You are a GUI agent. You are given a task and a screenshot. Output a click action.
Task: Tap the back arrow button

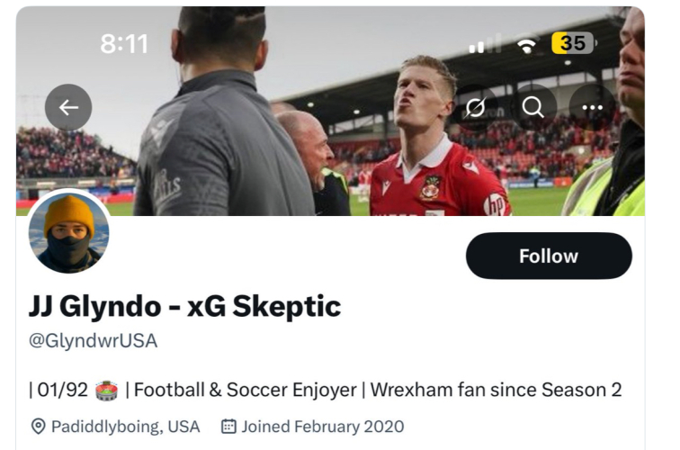click(x=68, y=108)
